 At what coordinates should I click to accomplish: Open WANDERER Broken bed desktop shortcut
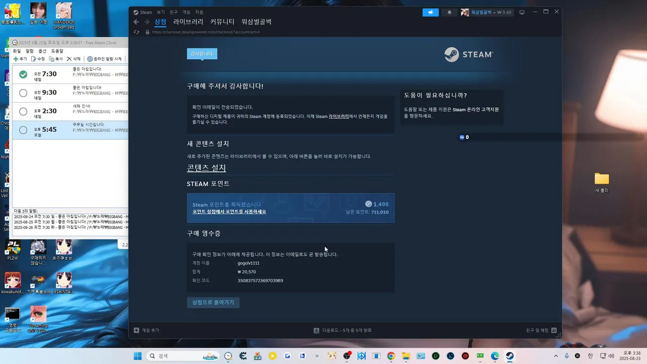click(x=64, y=16)
